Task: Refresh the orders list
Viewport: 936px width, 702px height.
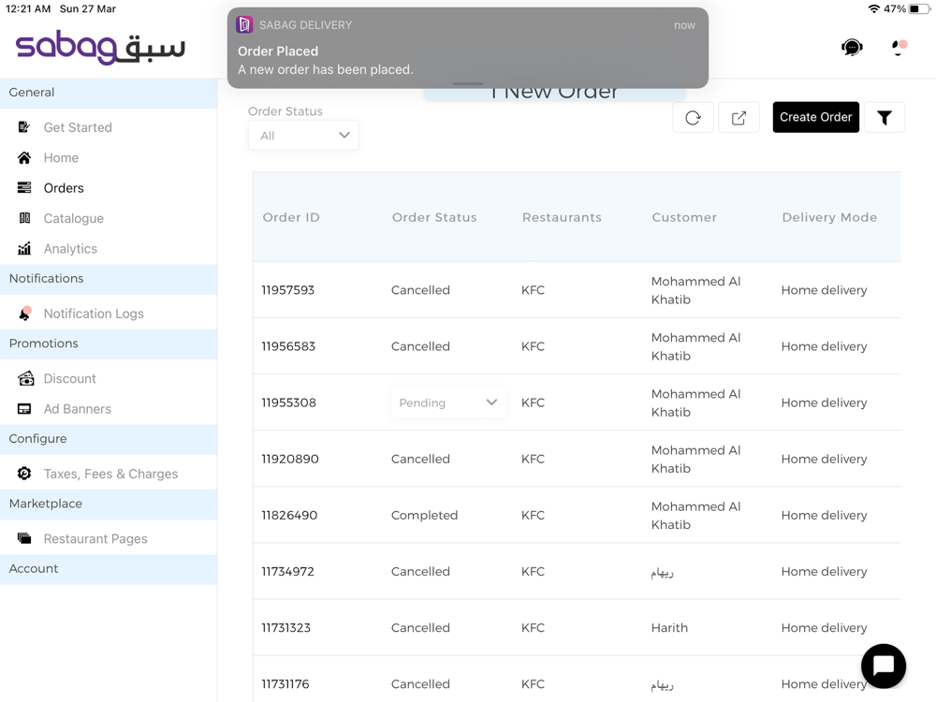Action: coord(693,118)
